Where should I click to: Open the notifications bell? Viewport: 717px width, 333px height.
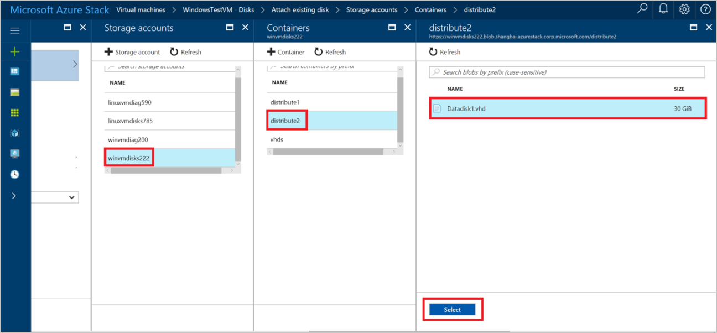point(663,9)
